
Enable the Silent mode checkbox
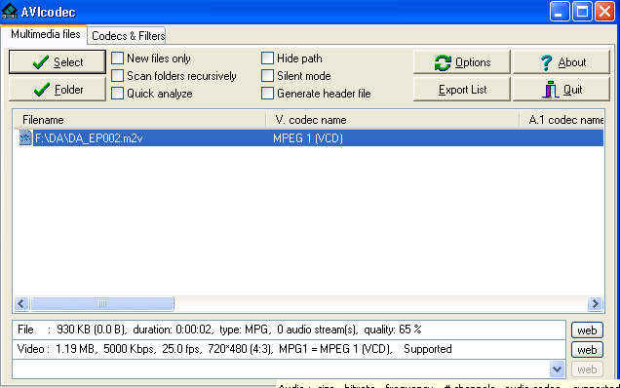click(x=267, y=75)
